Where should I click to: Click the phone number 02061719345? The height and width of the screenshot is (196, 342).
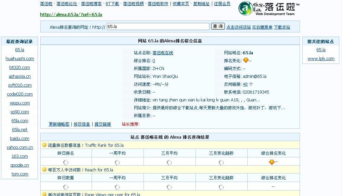pyautogui.click(x=256, y=92)
